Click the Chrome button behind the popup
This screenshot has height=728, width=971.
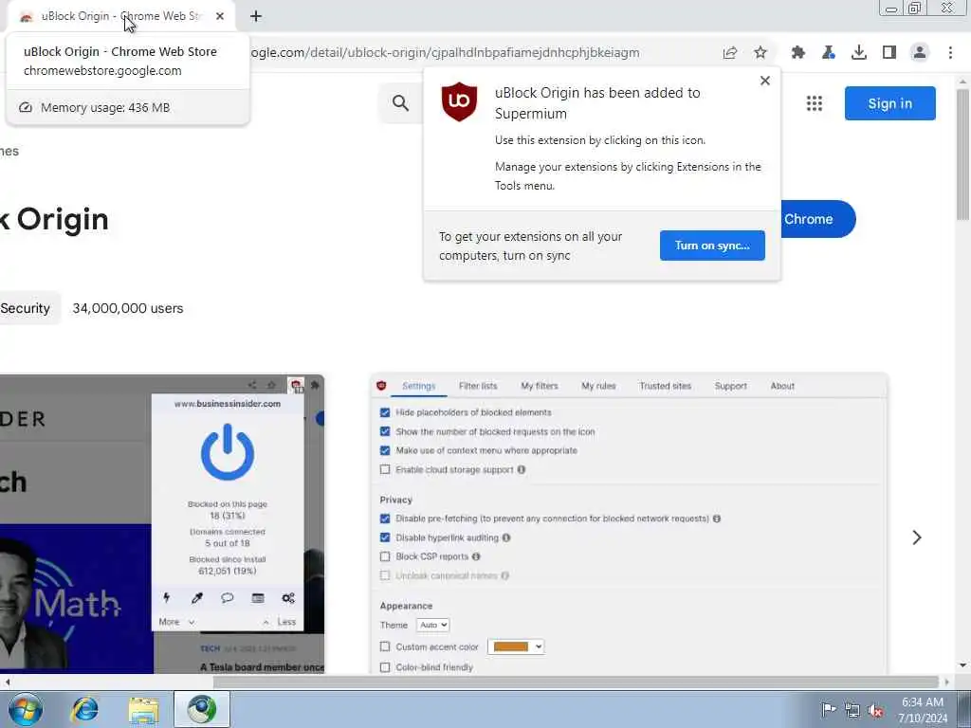pos(817,219)
